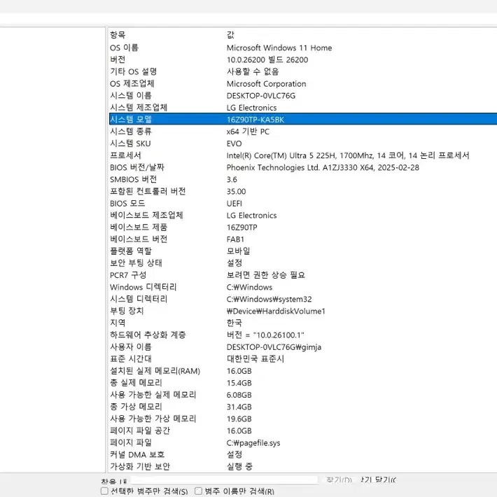
Task: Click the 3.6 SMBIOS value
Action: coord(232,179)
